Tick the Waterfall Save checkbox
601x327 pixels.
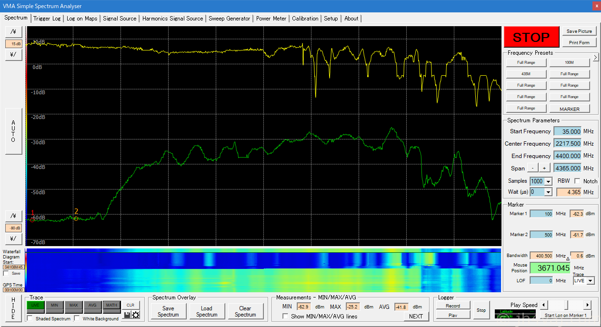(6, 273)
